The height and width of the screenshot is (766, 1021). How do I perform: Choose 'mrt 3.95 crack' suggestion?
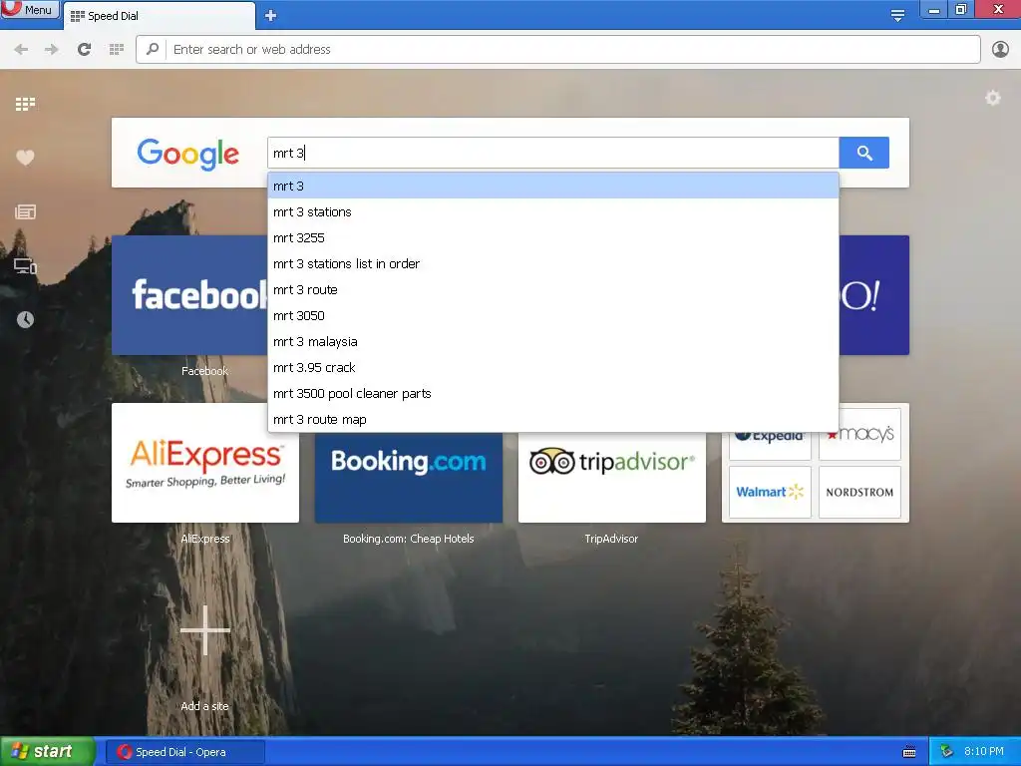click(552, 368)
